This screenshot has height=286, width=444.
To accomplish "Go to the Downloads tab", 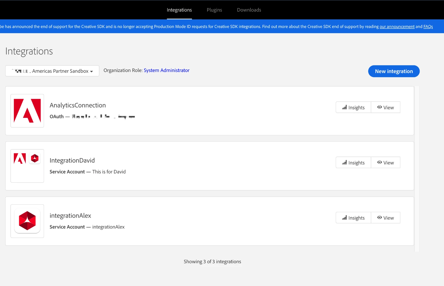I will [x=249, y=10].
